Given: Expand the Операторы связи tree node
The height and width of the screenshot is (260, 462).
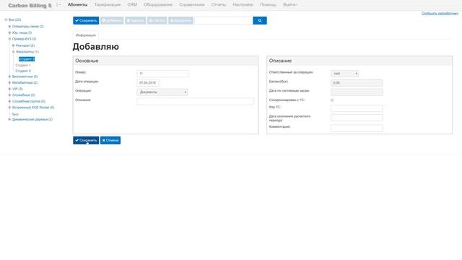Looking at the screenshot, I should (9, 27).
